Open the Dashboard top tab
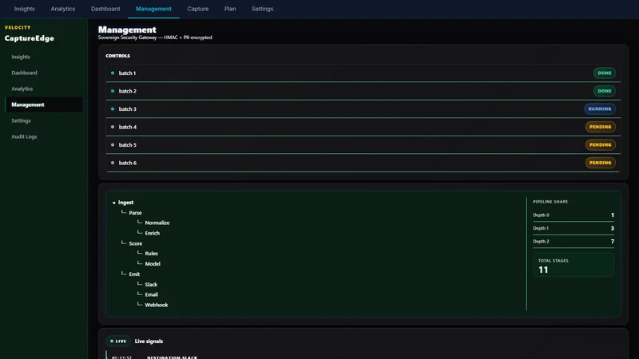Image resolution: width=639 pixels, height=359 pixels. (x=105, y=9)
